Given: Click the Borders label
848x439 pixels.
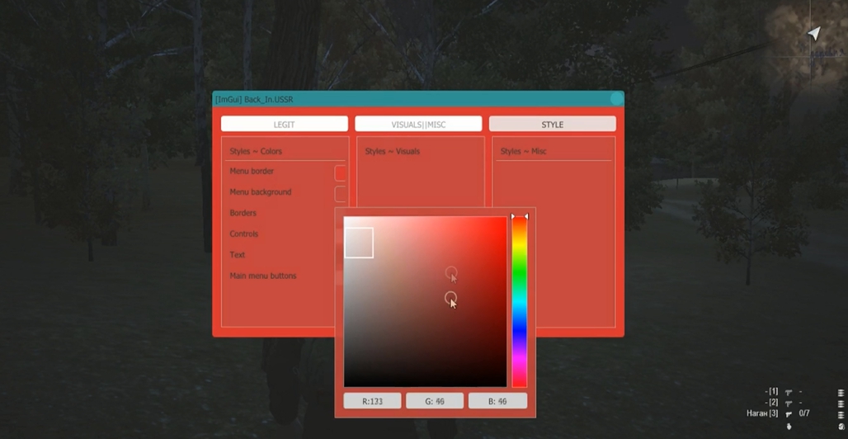Looking at the screenshot, I should tap(243, 213).
